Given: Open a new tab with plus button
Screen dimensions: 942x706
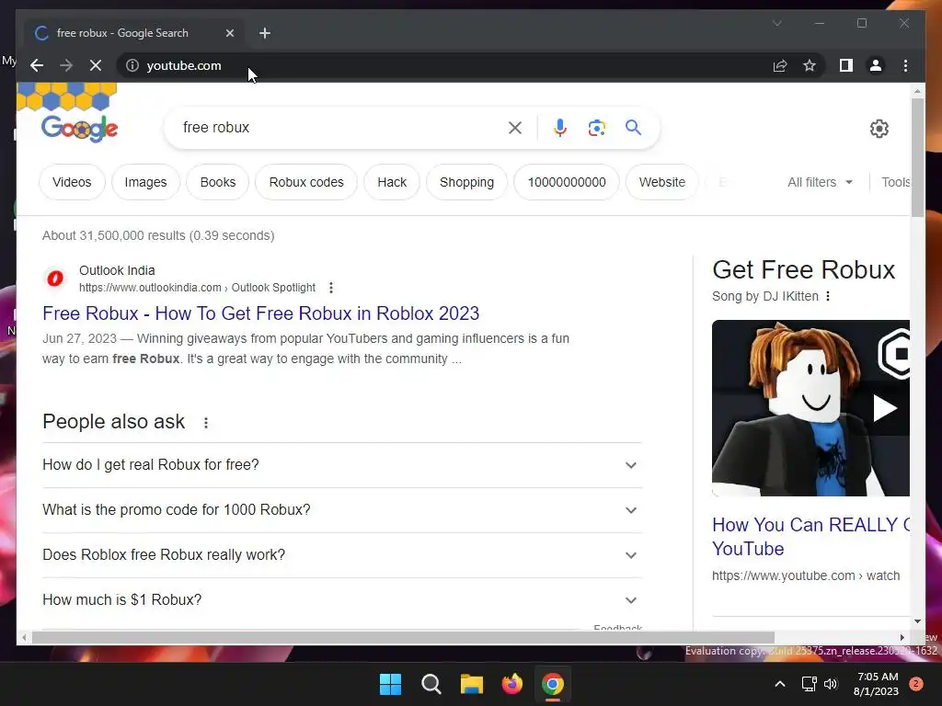Looking at the screenshot, I should point(265,33).
